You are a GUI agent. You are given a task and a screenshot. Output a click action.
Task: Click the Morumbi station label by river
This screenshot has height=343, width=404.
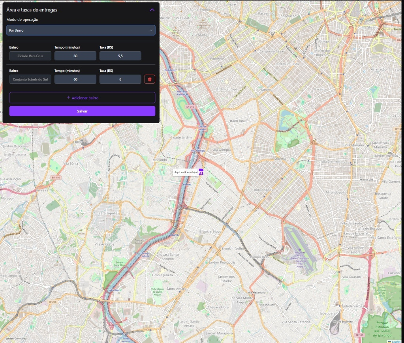tap(174, 235)
